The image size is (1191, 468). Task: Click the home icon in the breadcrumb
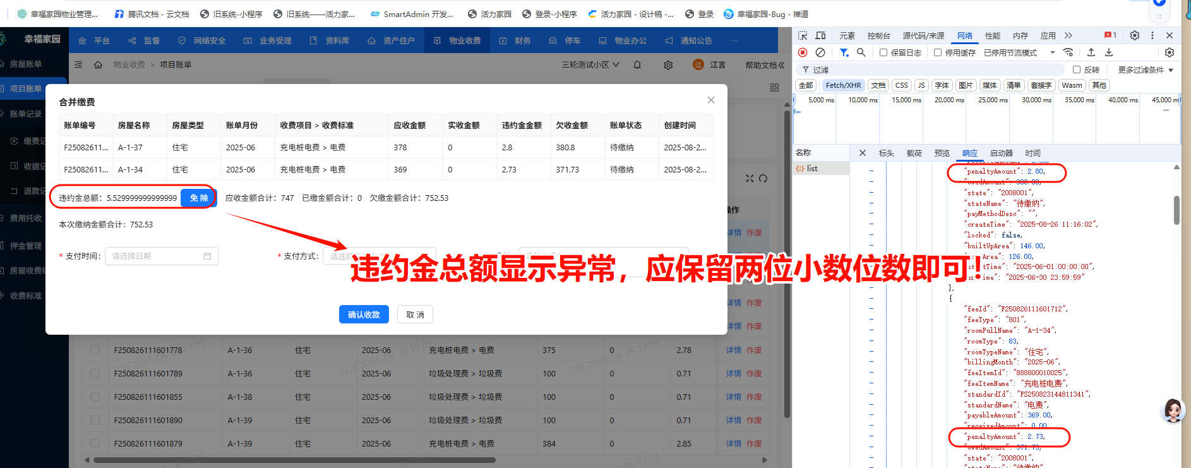pyautogui.click(x=98, y=64)
